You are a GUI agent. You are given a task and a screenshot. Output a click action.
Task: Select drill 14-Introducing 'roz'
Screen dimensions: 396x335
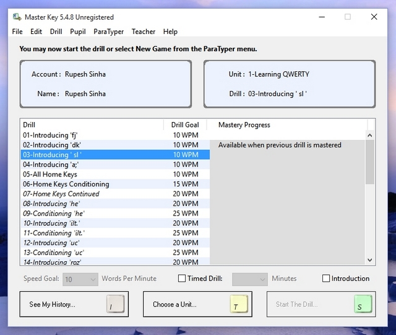click(x=115, y=262)
